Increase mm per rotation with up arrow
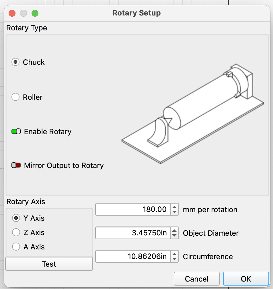Viewport: 273px width, 289px height. point(174,207)
